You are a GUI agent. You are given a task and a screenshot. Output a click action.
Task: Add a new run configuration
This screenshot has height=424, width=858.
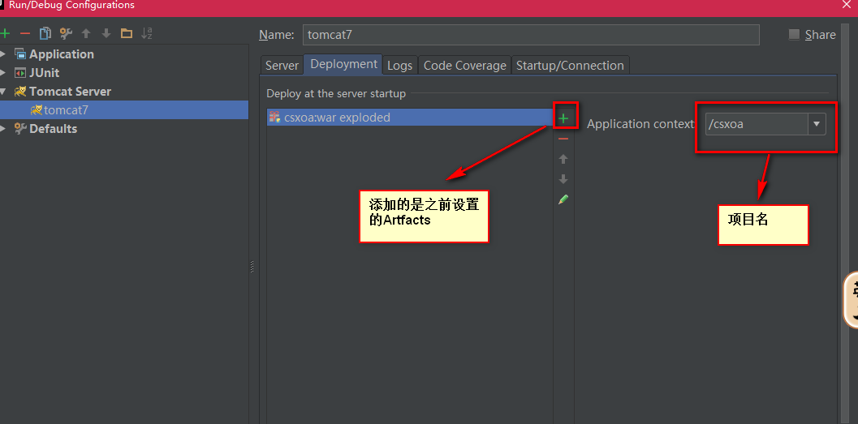[5, 33]
